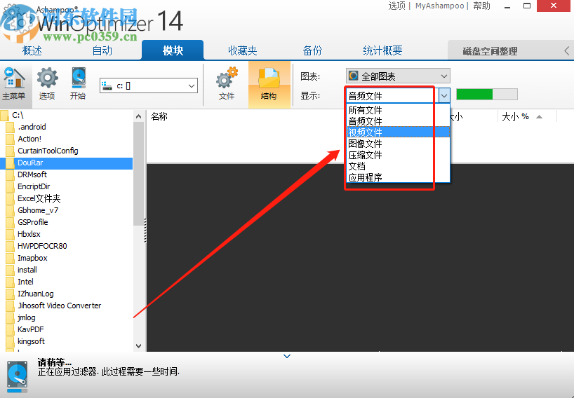Viewport: 574px width, 398px height.
Task: Select EncriptDir folder in tree
Action: pos(34,187)
